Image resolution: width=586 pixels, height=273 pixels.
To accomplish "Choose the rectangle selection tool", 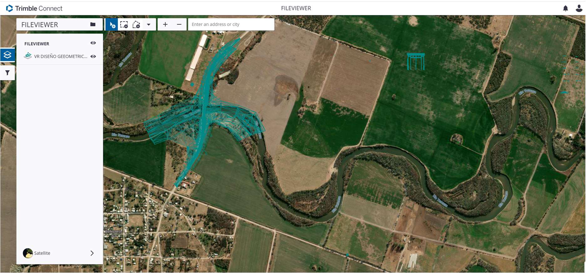I will [x=124, y=24].
